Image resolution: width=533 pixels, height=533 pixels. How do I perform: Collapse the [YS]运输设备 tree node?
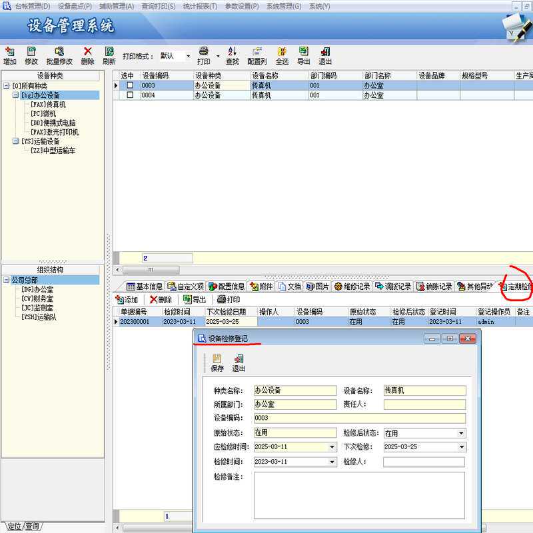tap(15, 141)
